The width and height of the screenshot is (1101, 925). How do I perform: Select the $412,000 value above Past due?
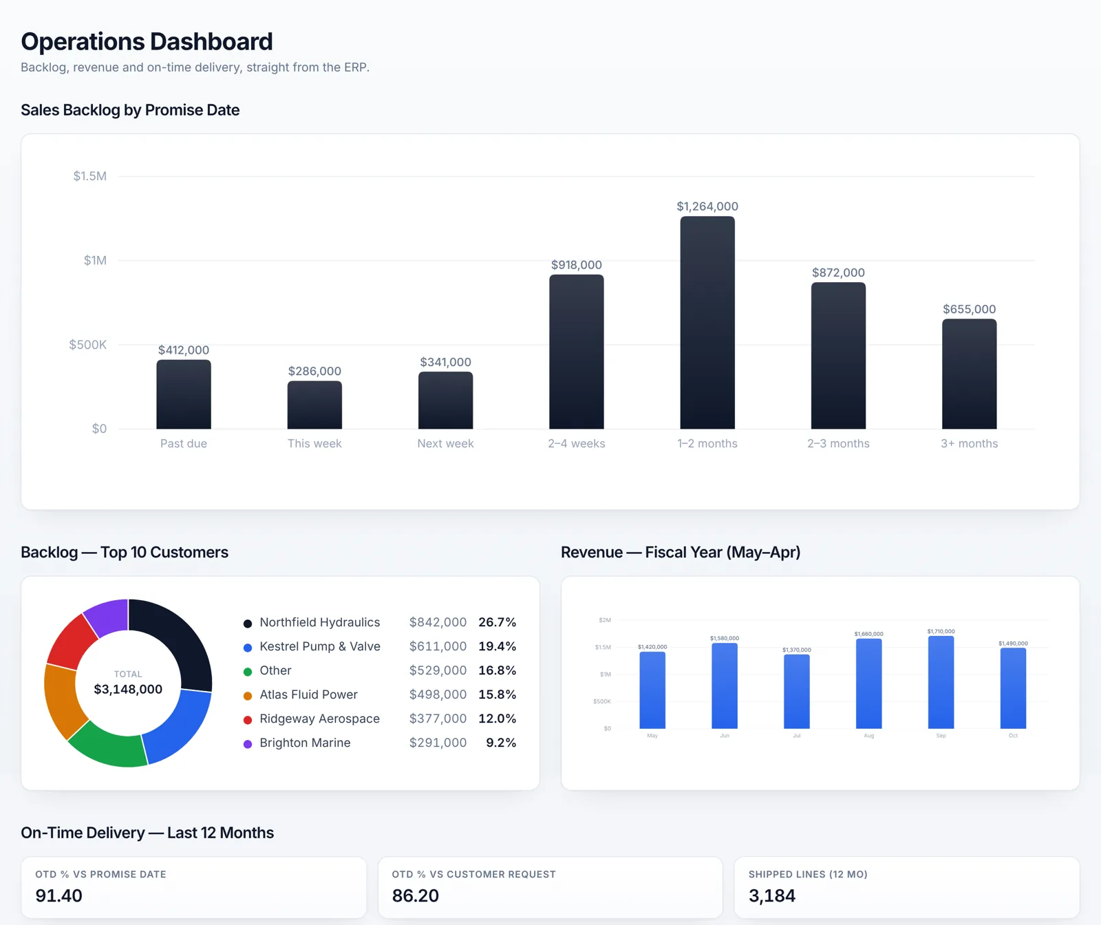coord(184,350)
